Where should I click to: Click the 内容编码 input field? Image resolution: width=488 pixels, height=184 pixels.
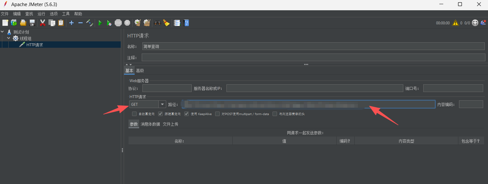pos(471,104)
